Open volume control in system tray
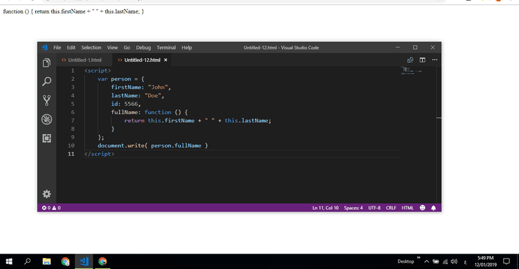Viewport: 519px width, 269px height. (453, 261)
